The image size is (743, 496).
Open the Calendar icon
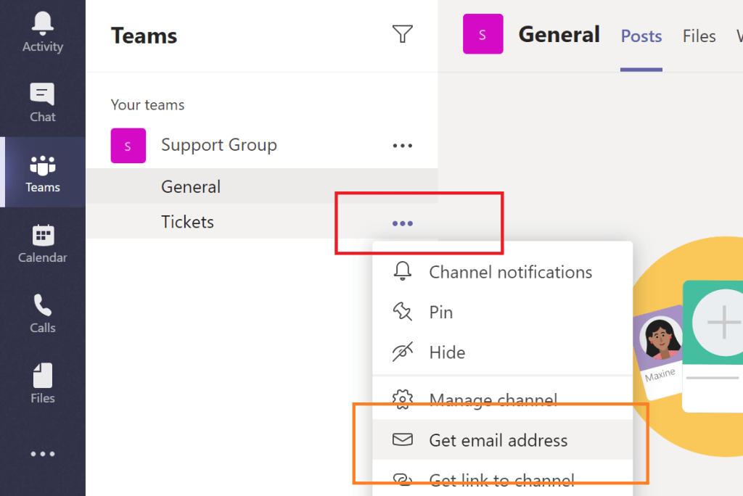(x=42, y=243)
